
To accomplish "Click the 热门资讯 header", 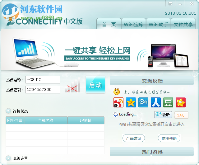I will (152, 152).
